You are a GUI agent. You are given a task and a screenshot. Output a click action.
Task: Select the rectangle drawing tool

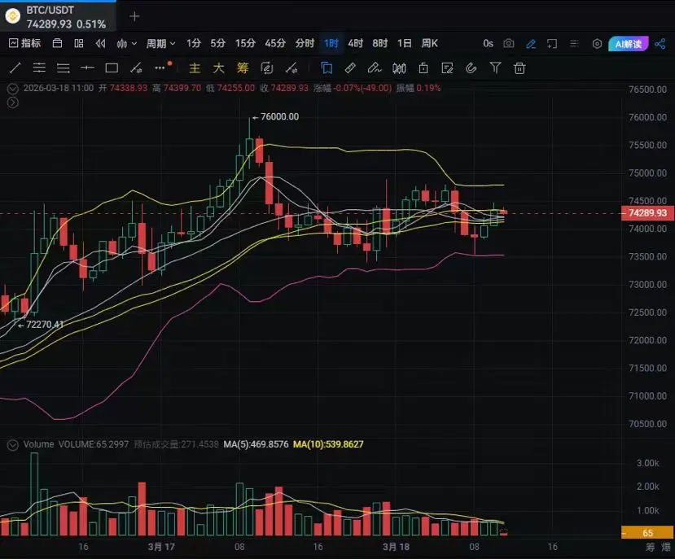click(x=112, y=68)
